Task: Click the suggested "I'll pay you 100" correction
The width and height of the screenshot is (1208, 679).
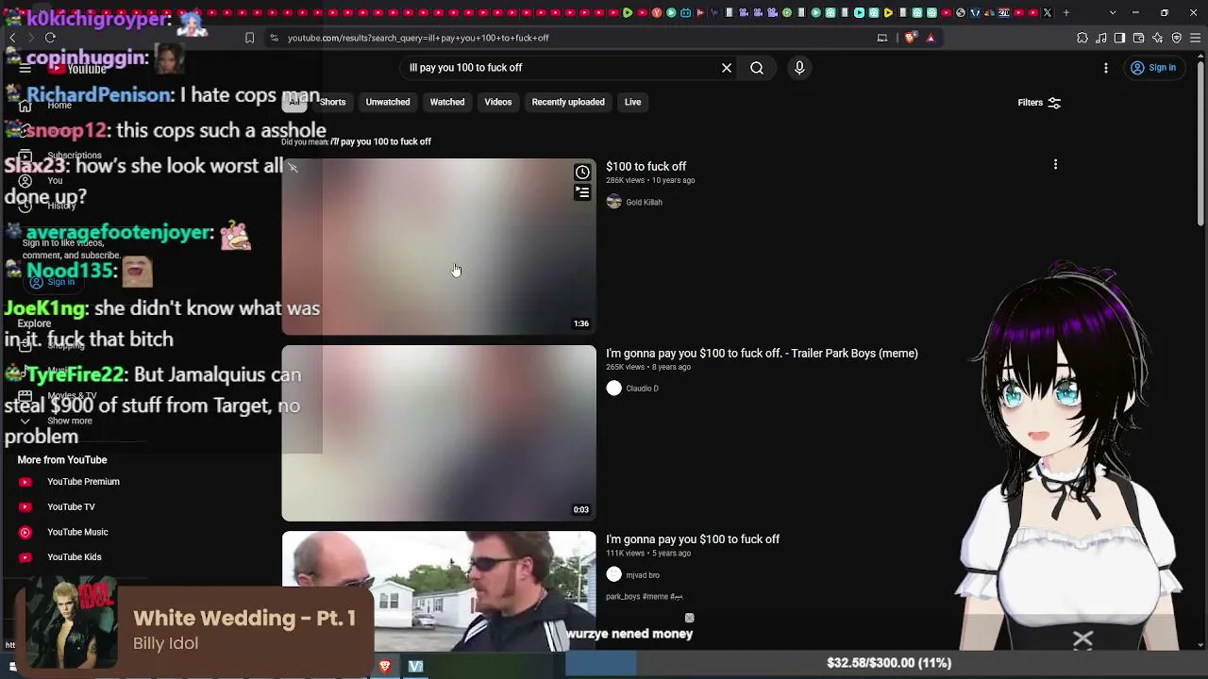Action: [x=380, y=141]
